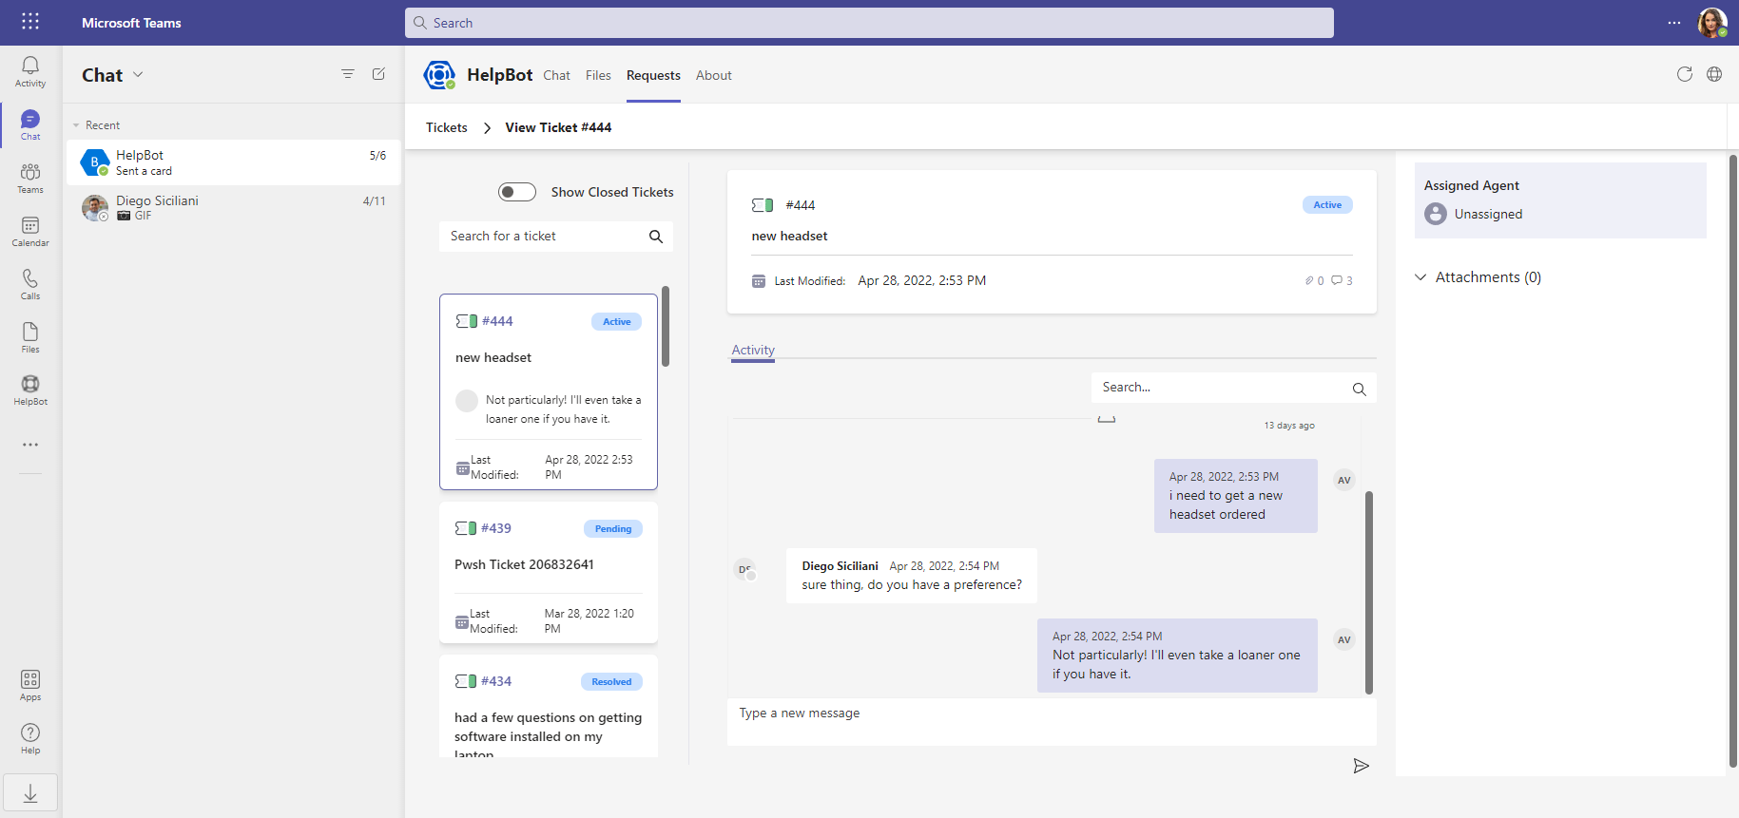Click the Active status badge in ticket header
The height and width of the screenshot is (818, 1739).
click(x=1327, y=205)
